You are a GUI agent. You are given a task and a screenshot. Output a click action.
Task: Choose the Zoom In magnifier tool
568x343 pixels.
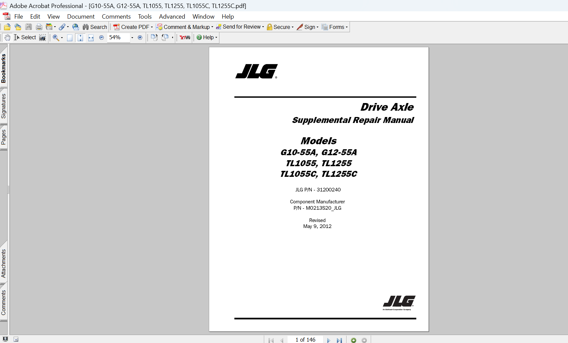56,38
